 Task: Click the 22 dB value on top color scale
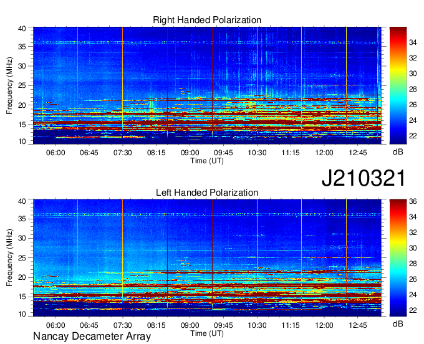point(413,136)
